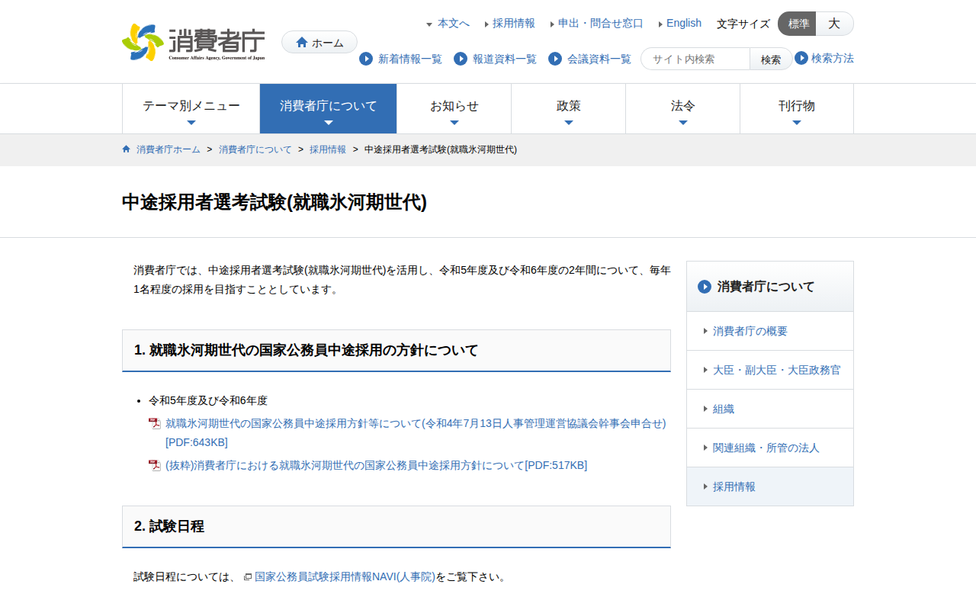Viewport: 976px width, 610px height.
Task: Go to 消費者庁ホーム breadcrumb
Action: click(x=169, y=149)
